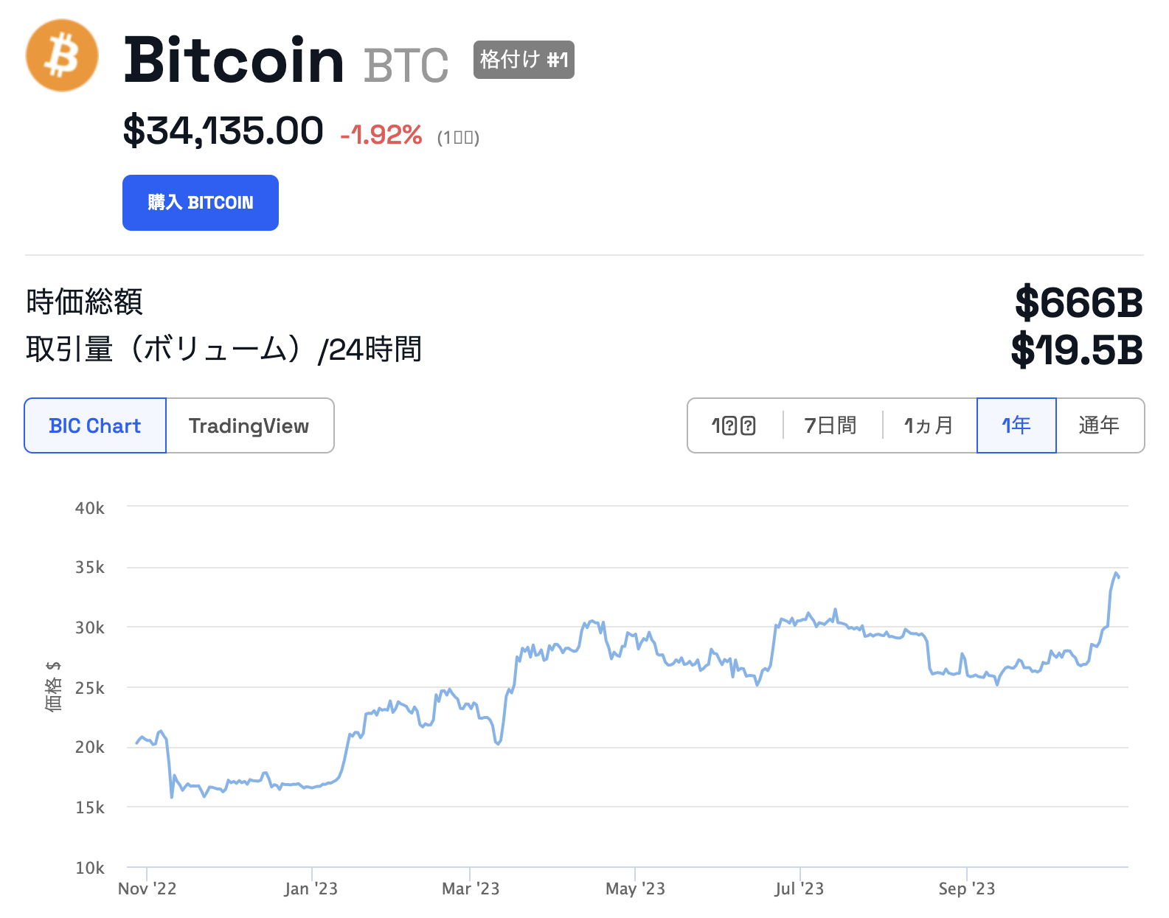The width and height of the screenshot is (1169, 918).
Task: Select the 1-day time range option
Action: (734, 426)
